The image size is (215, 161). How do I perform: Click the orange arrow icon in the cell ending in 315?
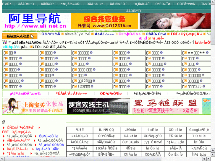185,86
